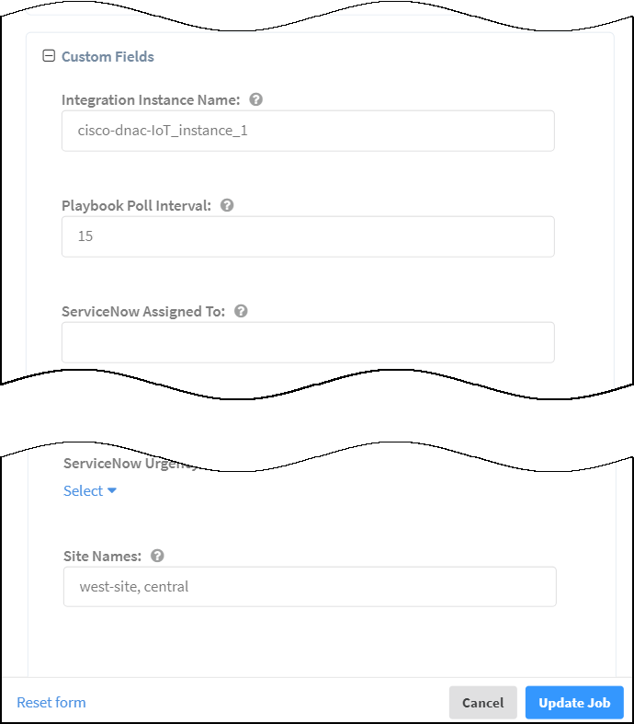
Task: Click the Playbook Poll Interval label
Action: pos(136,205)
